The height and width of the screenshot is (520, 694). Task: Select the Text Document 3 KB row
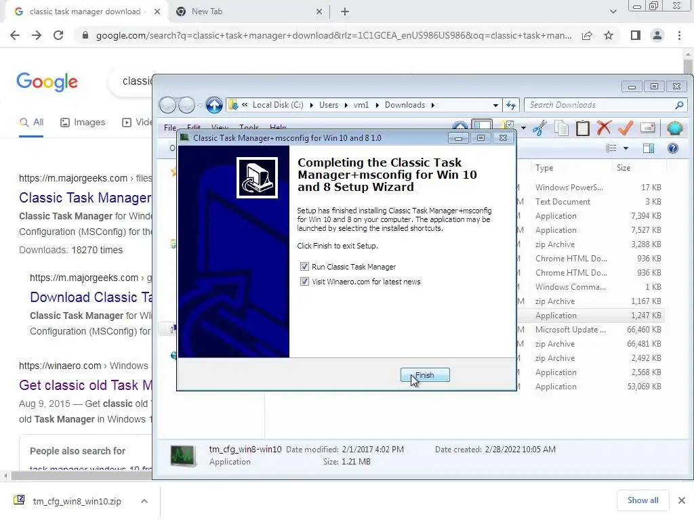[x=591, y=201]
